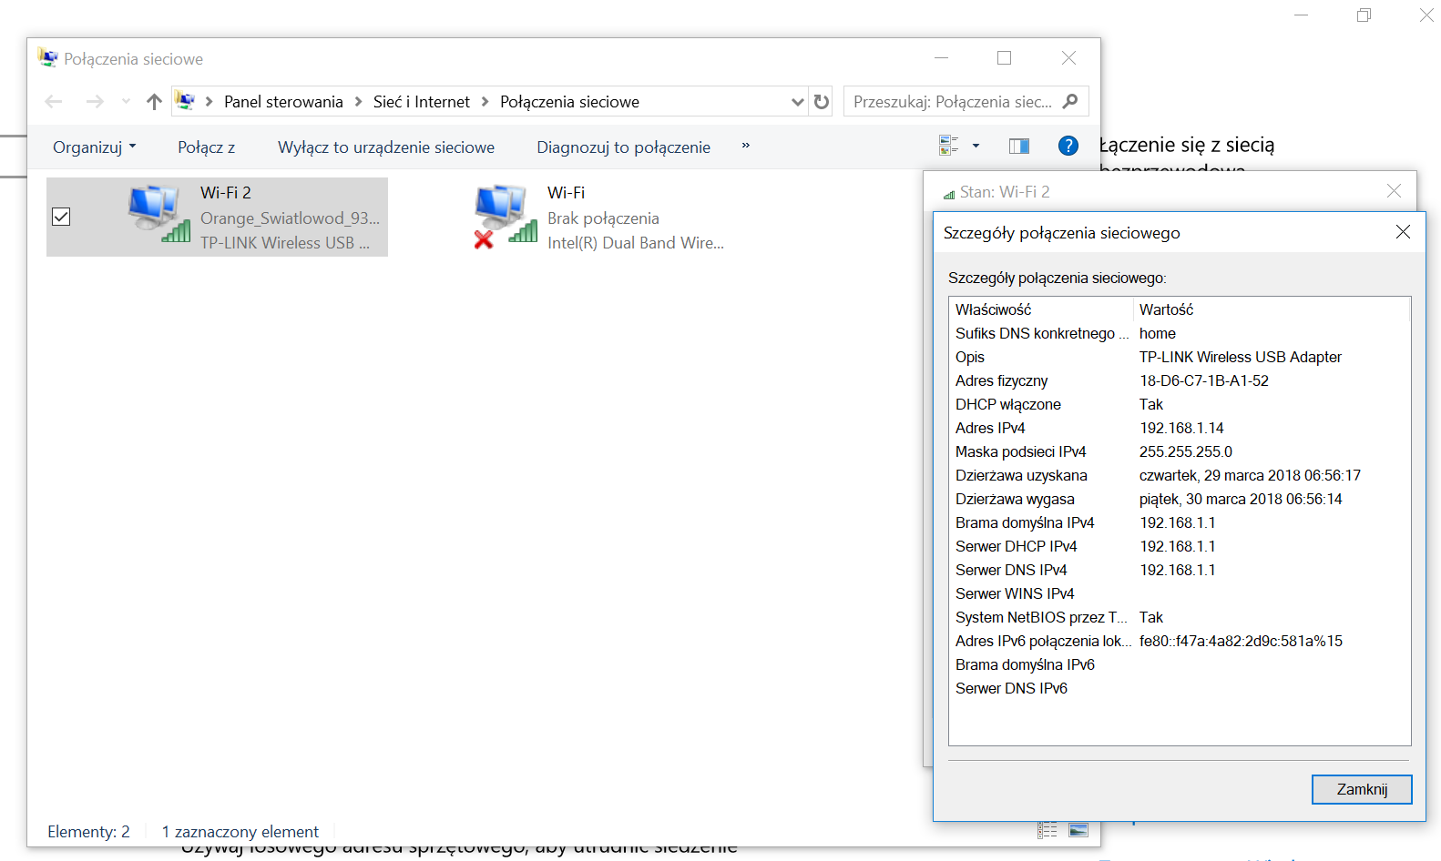Screen dimensions: 1441x861
Task: Select the Wi-Fi 2 adapter icon
Action: tap(158, 215)
